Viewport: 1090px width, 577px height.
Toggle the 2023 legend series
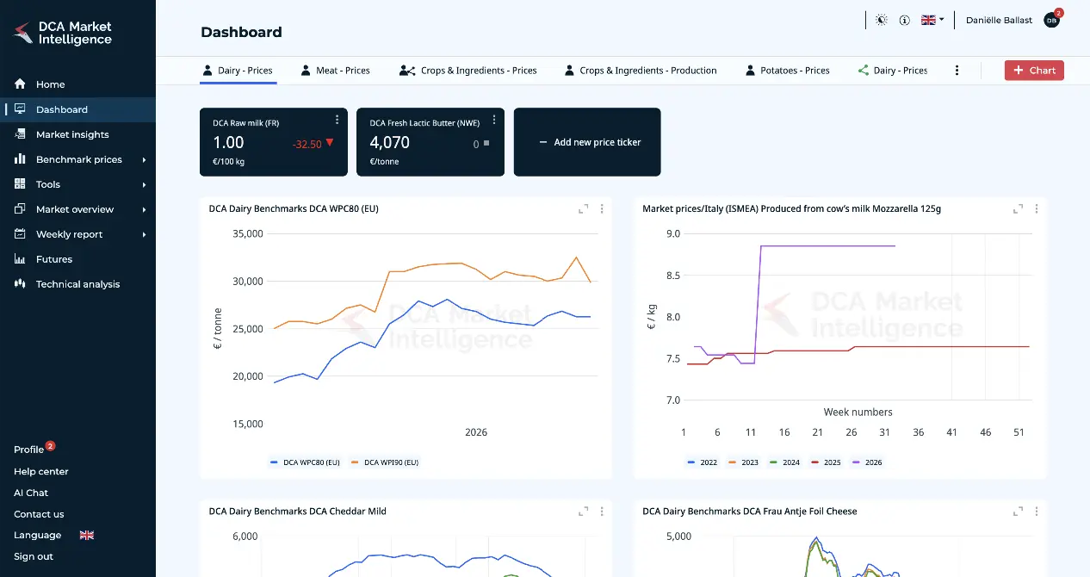744,462
